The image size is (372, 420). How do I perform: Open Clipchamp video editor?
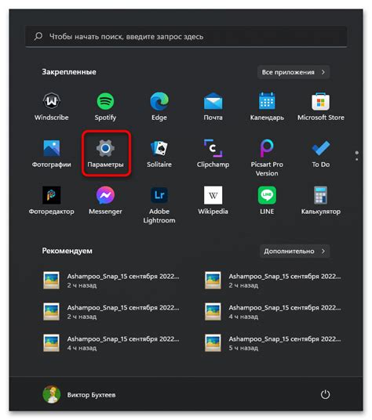(213, 154)
